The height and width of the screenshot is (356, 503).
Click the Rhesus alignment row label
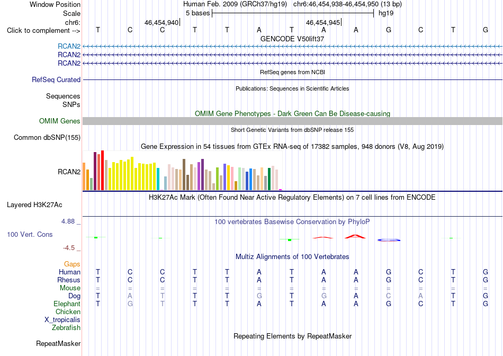[69, 280]
